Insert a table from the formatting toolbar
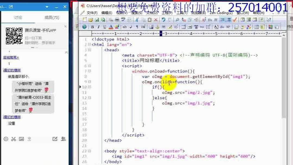 pyautogui.click(x=184, y=27)
